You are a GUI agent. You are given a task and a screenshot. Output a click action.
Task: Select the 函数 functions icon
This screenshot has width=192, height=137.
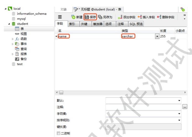17,39
